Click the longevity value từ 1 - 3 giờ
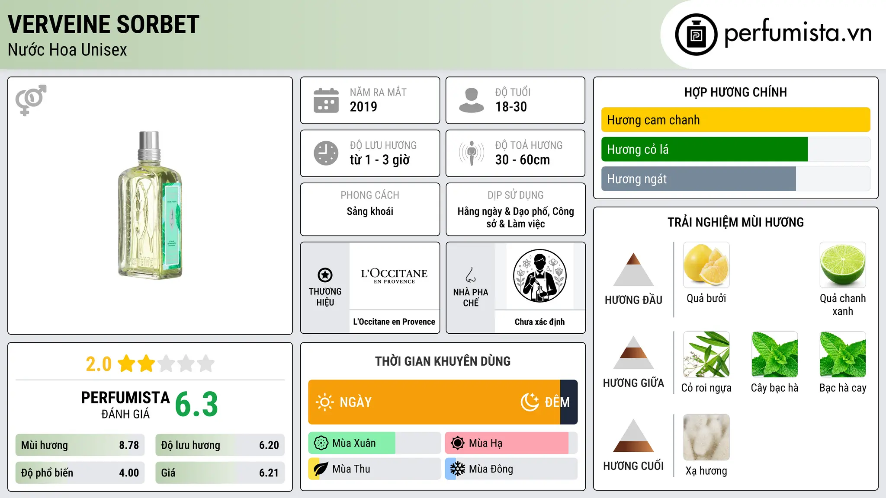 pyautogui.click(x=379, y=160)
